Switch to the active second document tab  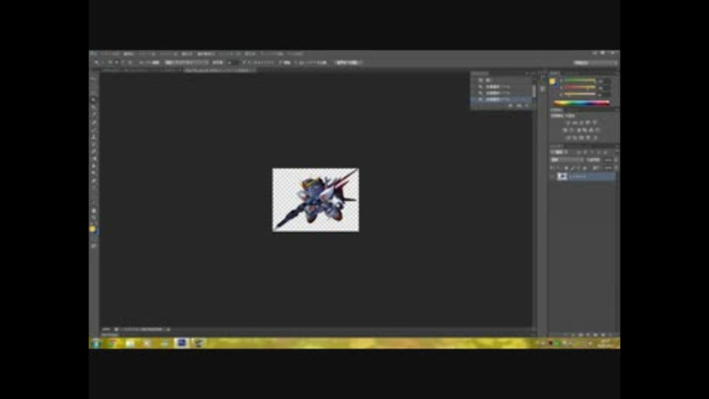[x=219, y=70]
